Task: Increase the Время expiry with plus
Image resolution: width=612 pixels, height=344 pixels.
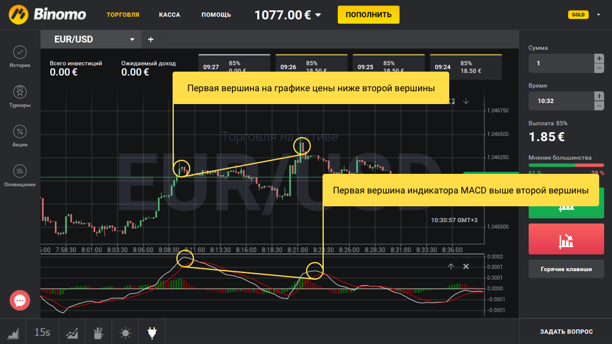Action: click(x=599, y=96)
